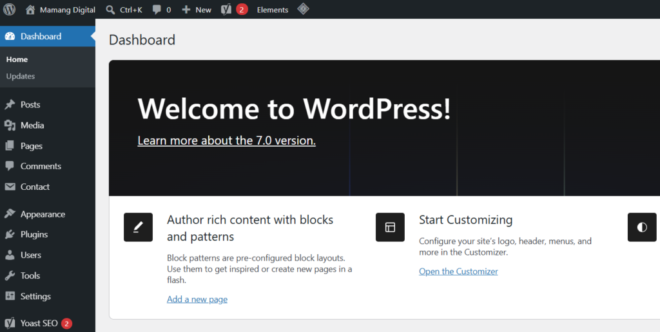Click the Settings sliders icon

point(10,296)
